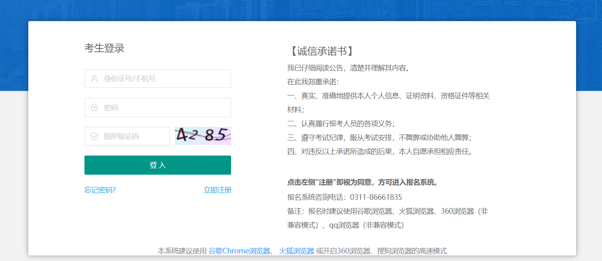
Task: Click the 备注 browser recommendation note
Action: click(x=387, y=212)
